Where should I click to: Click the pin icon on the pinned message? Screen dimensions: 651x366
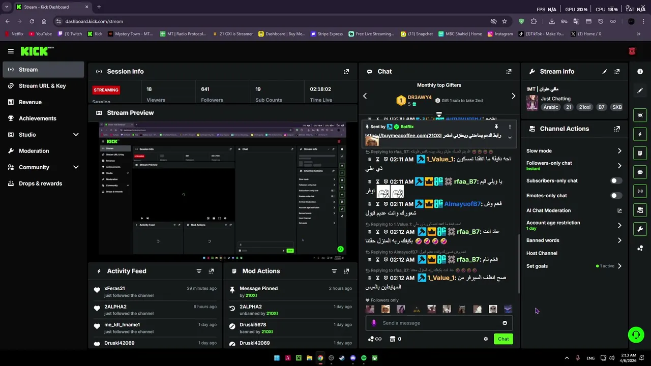[496, 127]
